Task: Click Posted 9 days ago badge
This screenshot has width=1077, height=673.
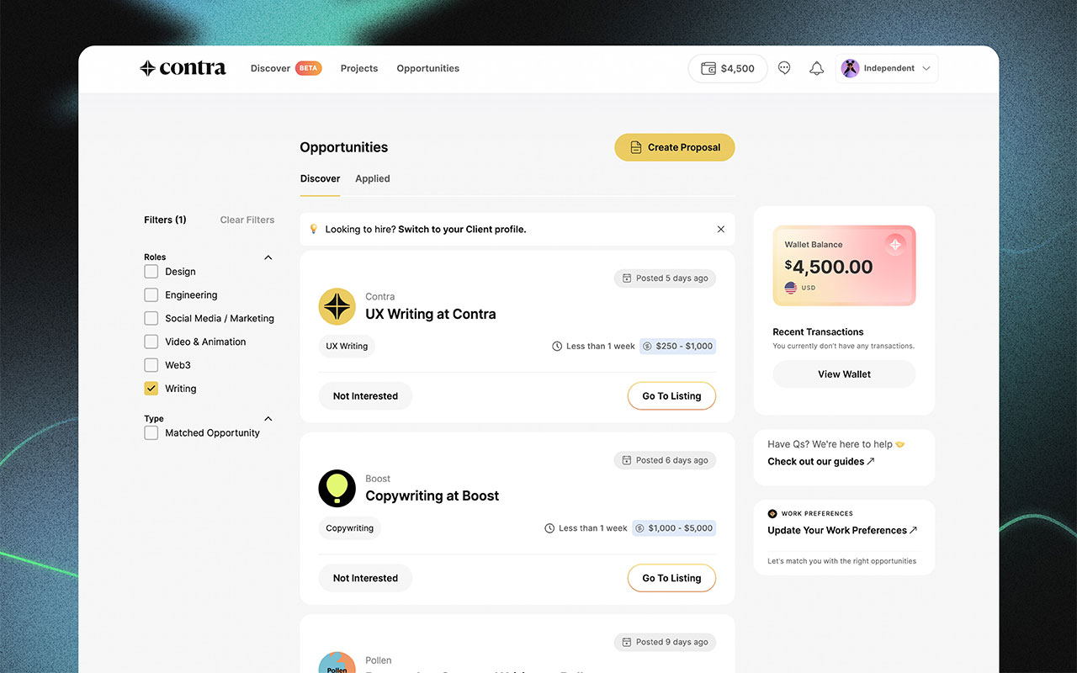Action: pos(665,642)
